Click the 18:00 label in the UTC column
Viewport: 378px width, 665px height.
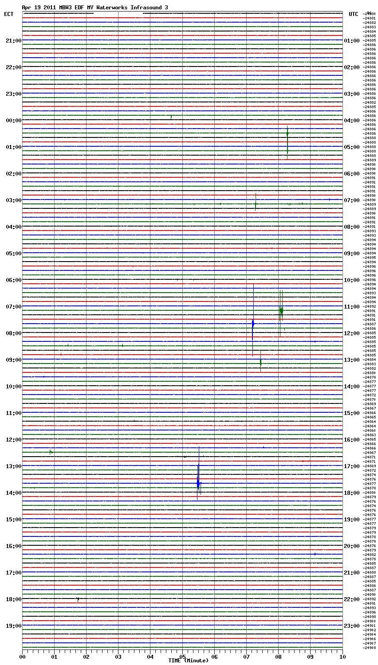[x=352, y=493]
